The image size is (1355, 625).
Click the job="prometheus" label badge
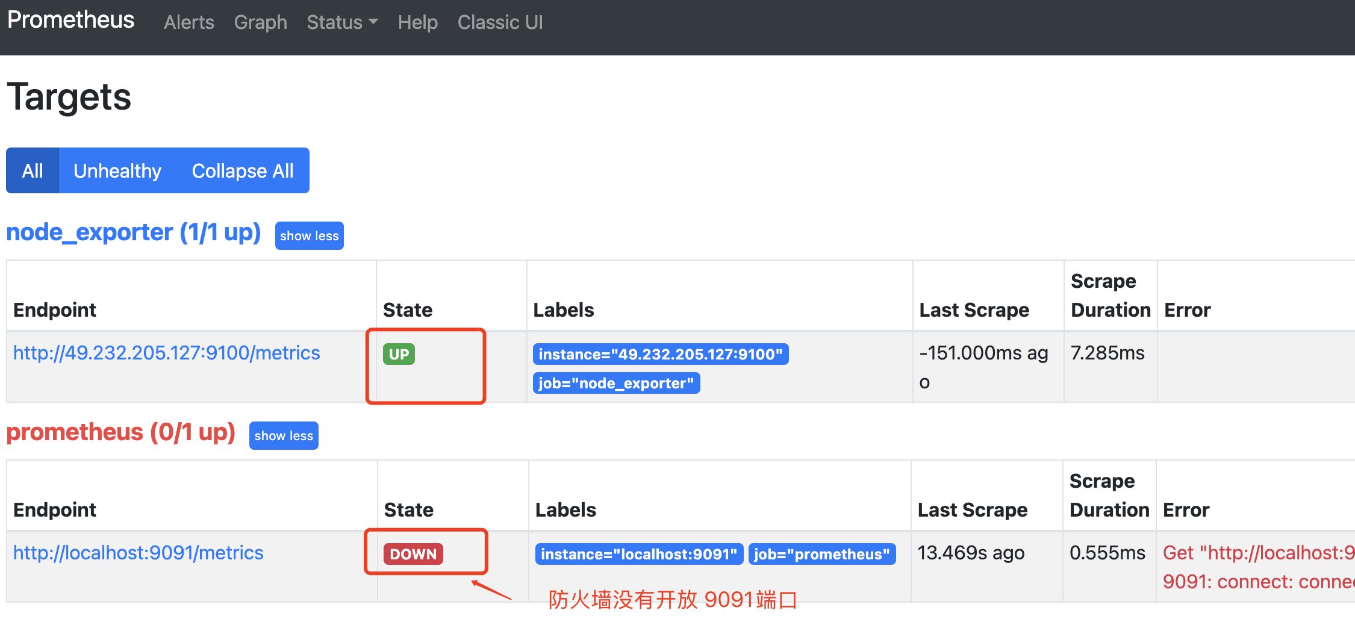click(822, 554)
